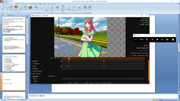Click the play text button in editor
The height and width of the screenshot is (101, 180).
tap(134, 56)
